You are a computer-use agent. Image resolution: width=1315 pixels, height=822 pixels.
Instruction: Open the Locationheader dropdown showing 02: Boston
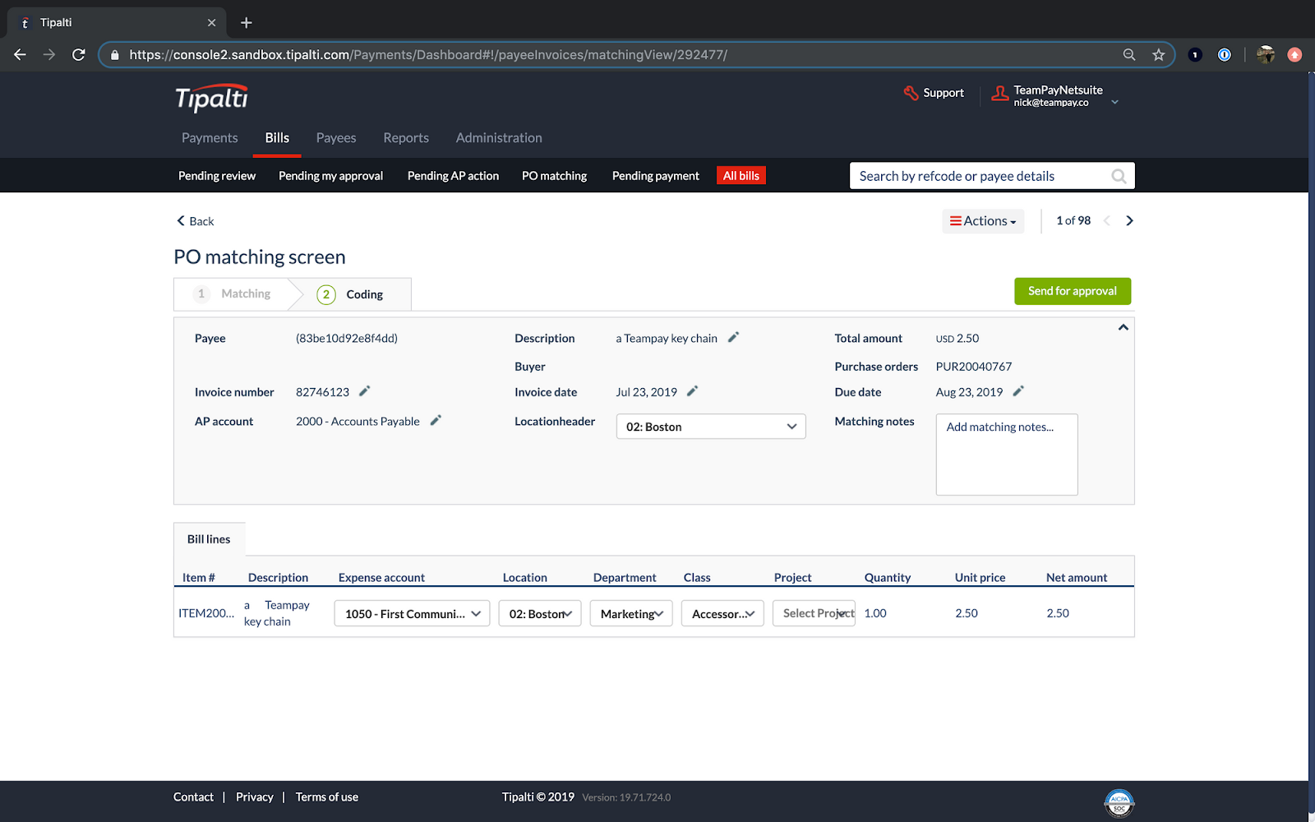711,427
